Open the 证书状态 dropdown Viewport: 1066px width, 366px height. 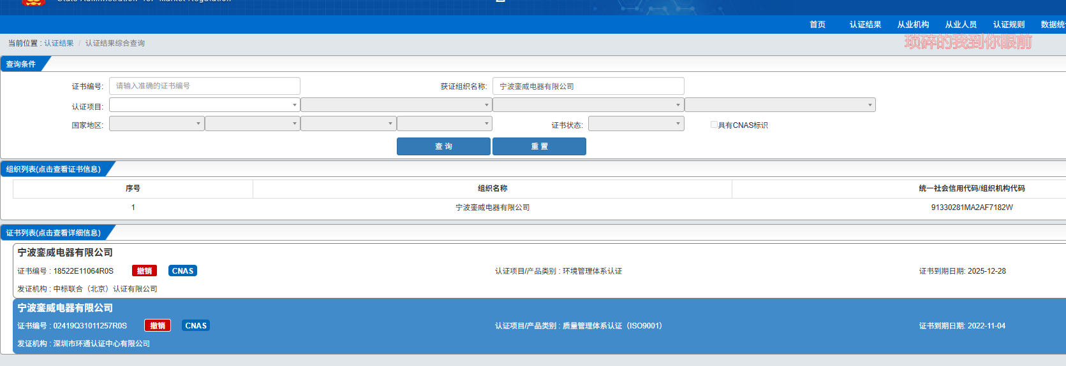(x=636, y=123)
